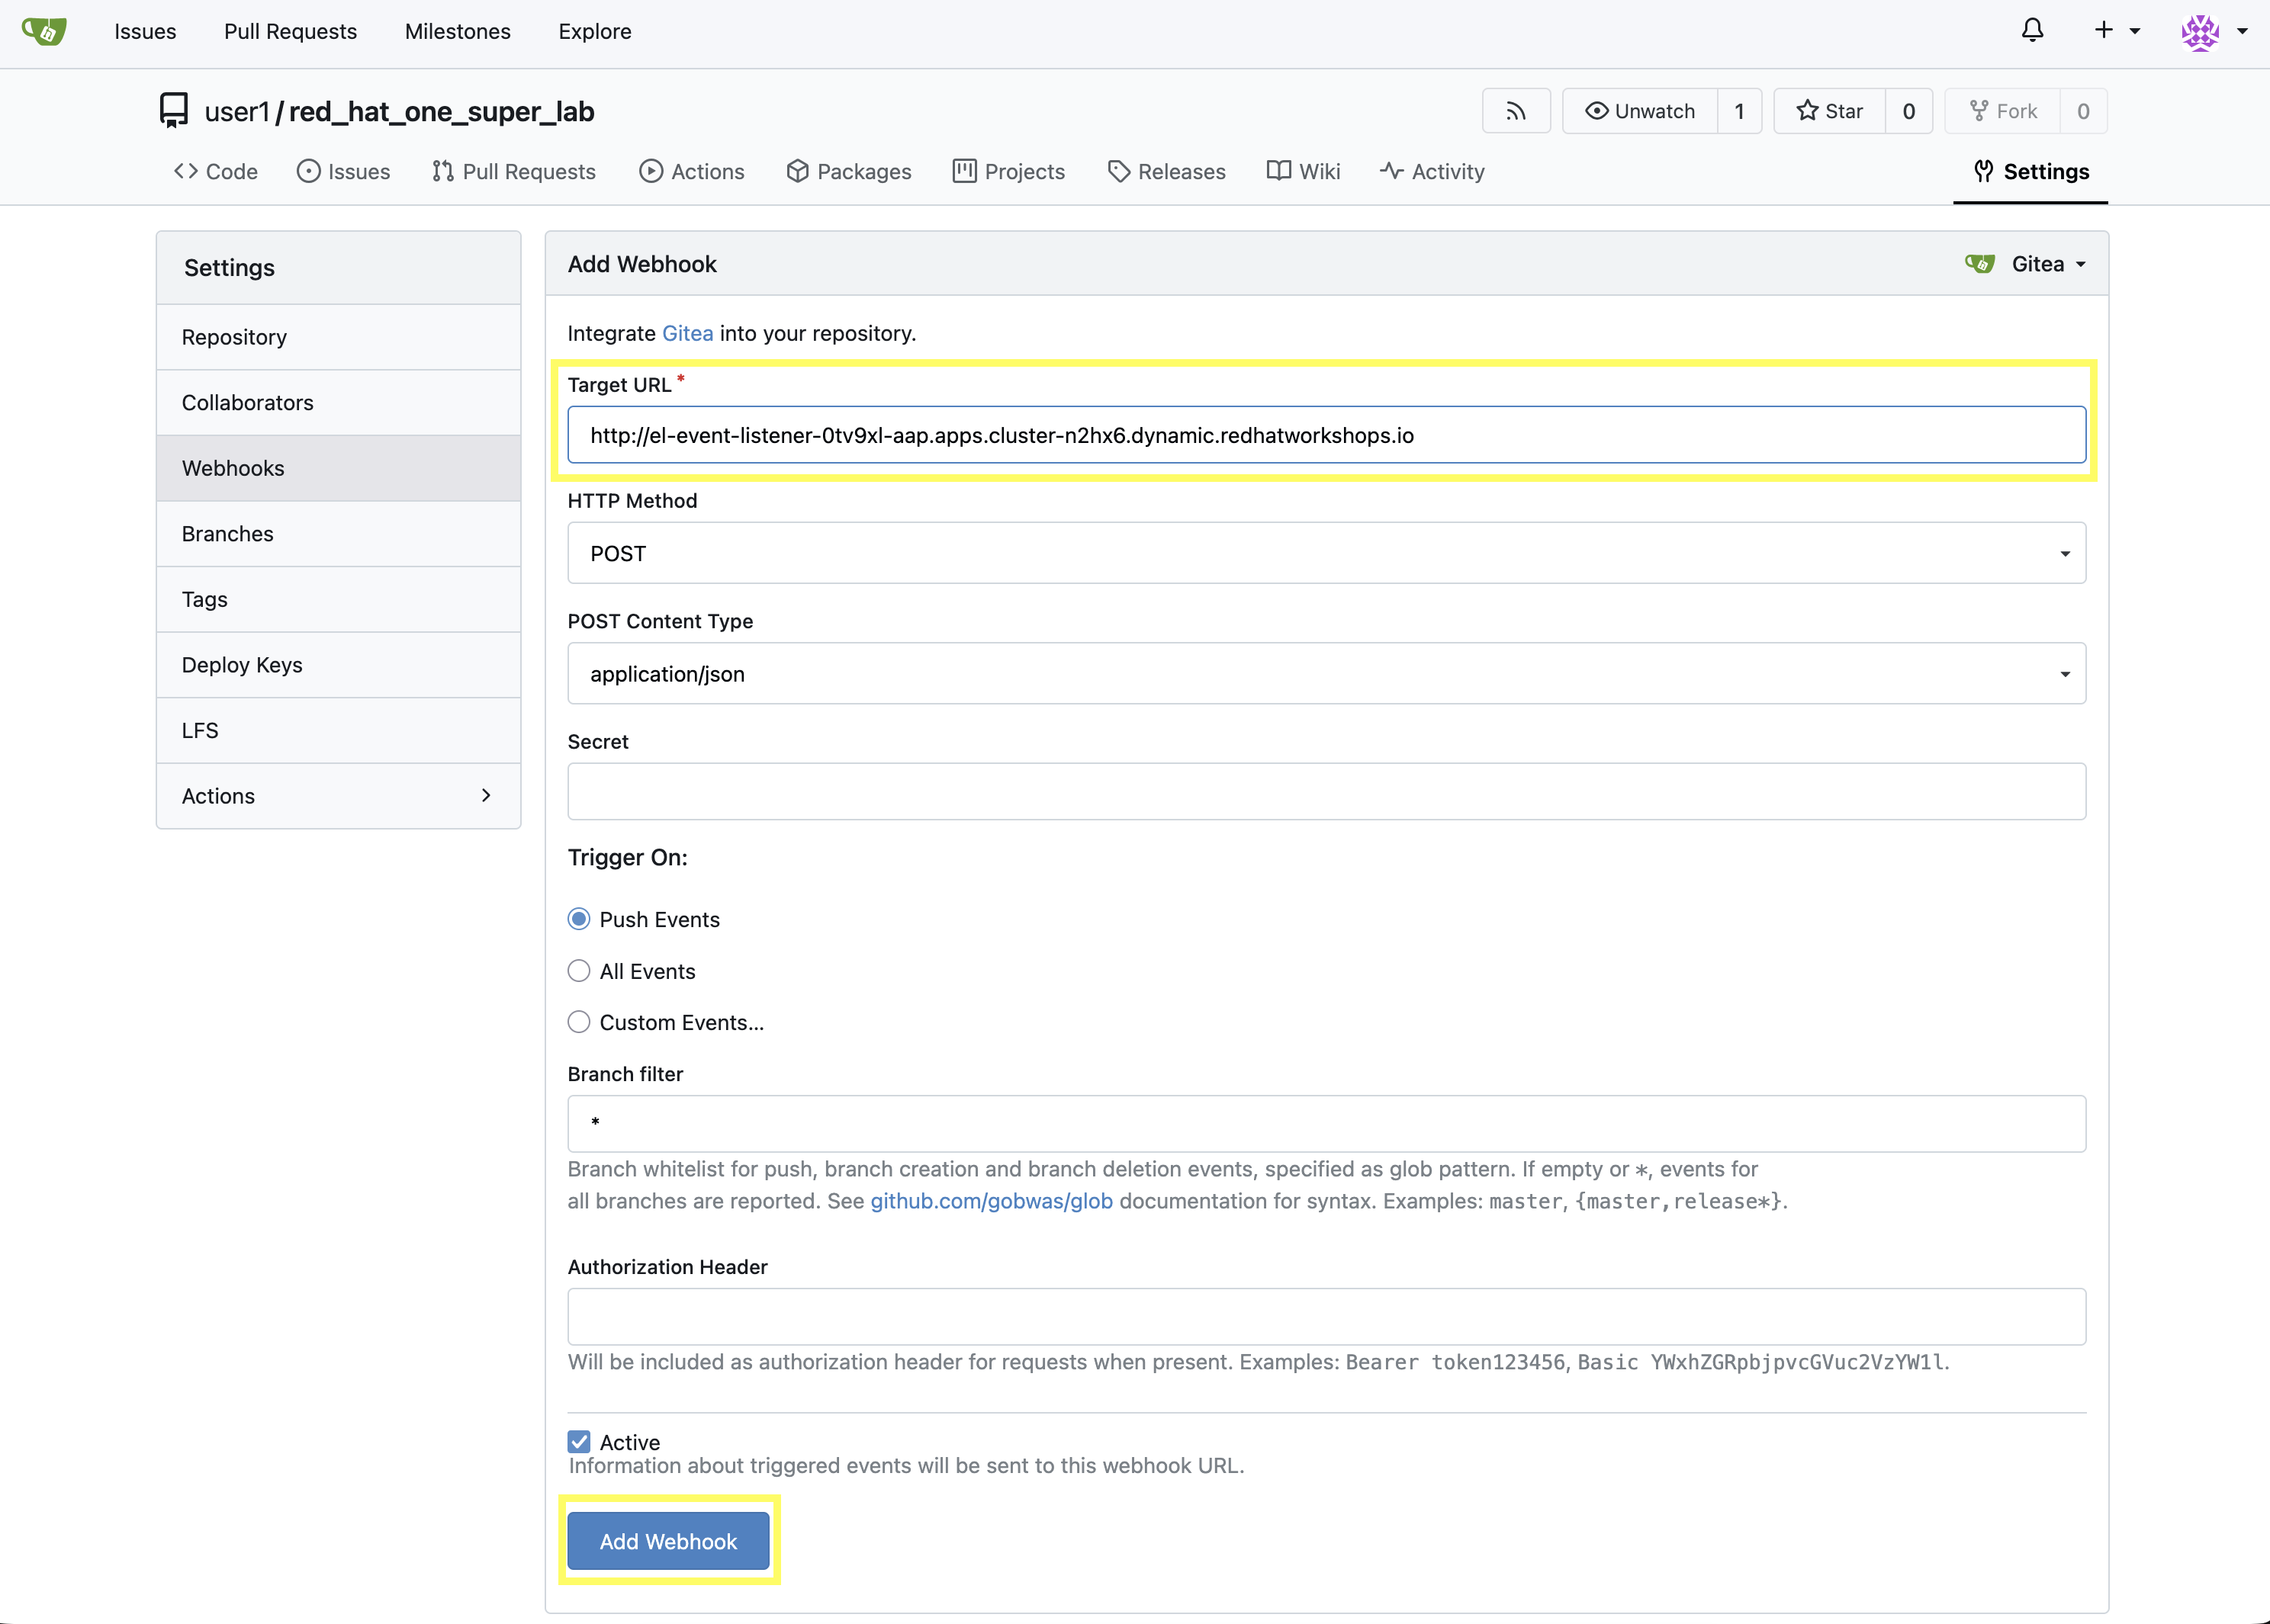Switch to the Releases tab
Image resolution: width=2270 pixels, height=1624 pixels.
[x=1166, y=171]
